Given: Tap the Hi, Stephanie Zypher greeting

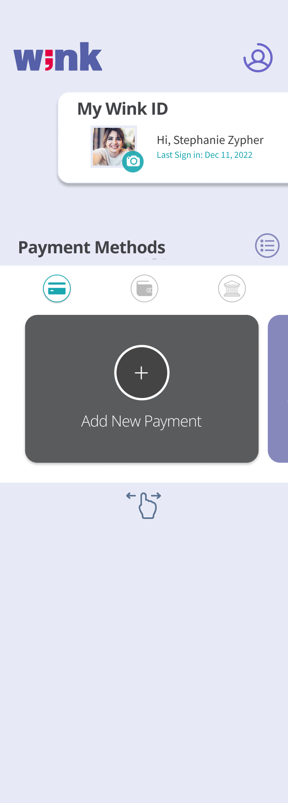Looking at the screenshot, I should pyautogui.click(x=210, y=140).
